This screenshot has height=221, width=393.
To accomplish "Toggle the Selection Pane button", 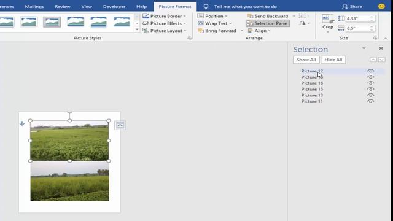I will (x=268, y=23).
